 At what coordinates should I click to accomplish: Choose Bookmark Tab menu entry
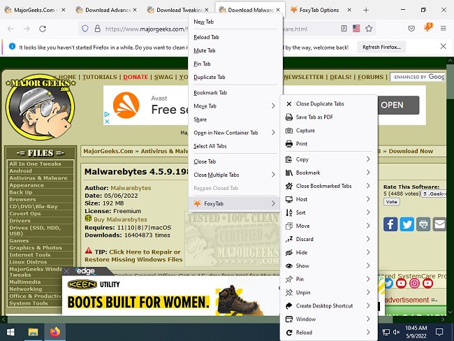tap(234, 93)
